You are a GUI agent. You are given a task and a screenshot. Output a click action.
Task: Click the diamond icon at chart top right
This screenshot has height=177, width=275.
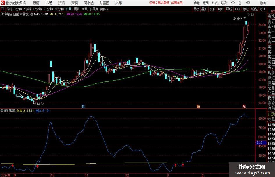coord(248,14)
